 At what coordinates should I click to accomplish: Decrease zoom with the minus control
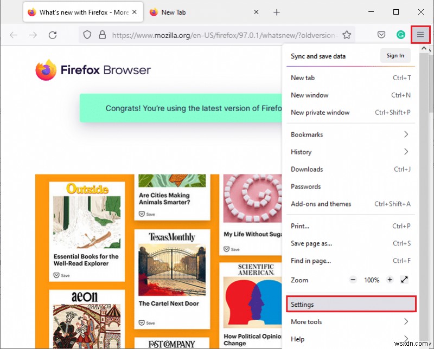click(x=352, y=280)
